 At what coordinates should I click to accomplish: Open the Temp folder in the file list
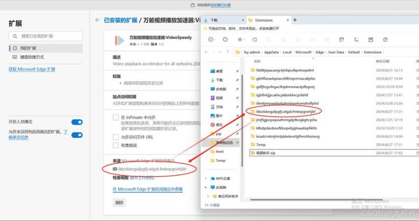[261, 145]
